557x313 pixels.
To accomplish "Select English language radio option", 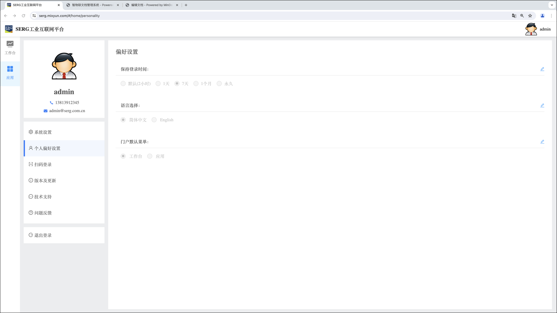I will coord(154,120).
